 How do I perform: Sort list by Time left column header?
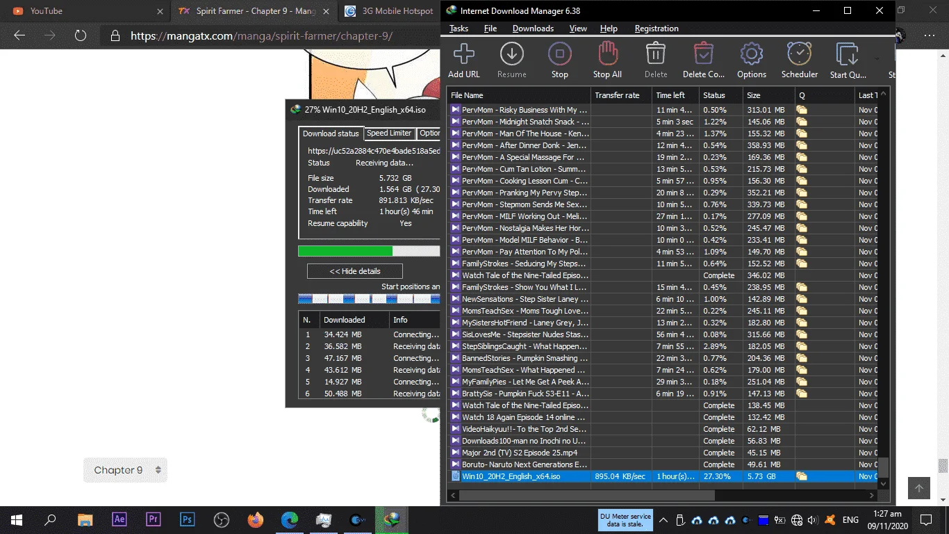click(675, 95)
